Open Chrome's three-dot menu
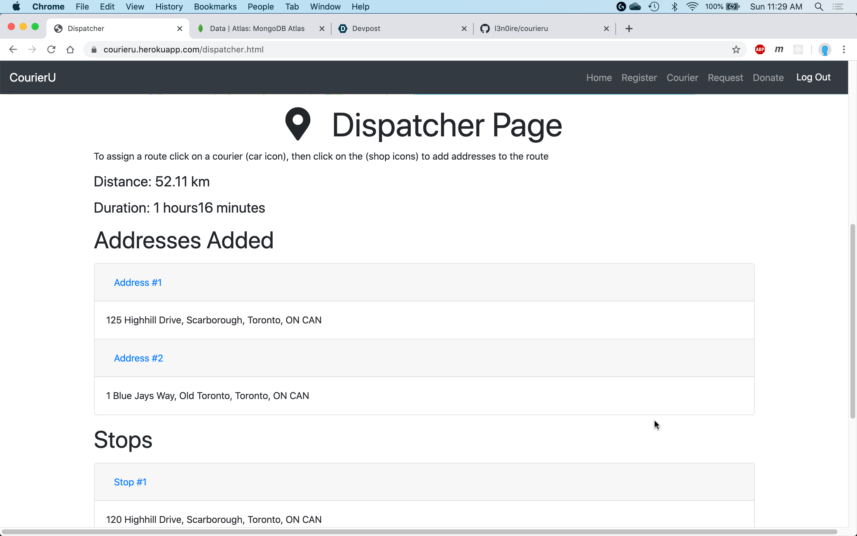Image resolution: width=857 pixels, height=536 pixels. click(844, 50)
